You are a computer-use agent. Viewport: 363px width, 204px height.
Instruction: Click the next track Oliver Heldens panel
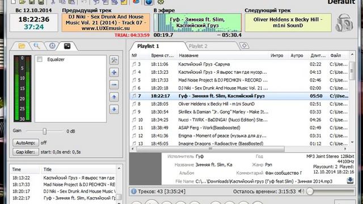click(288, 23)
